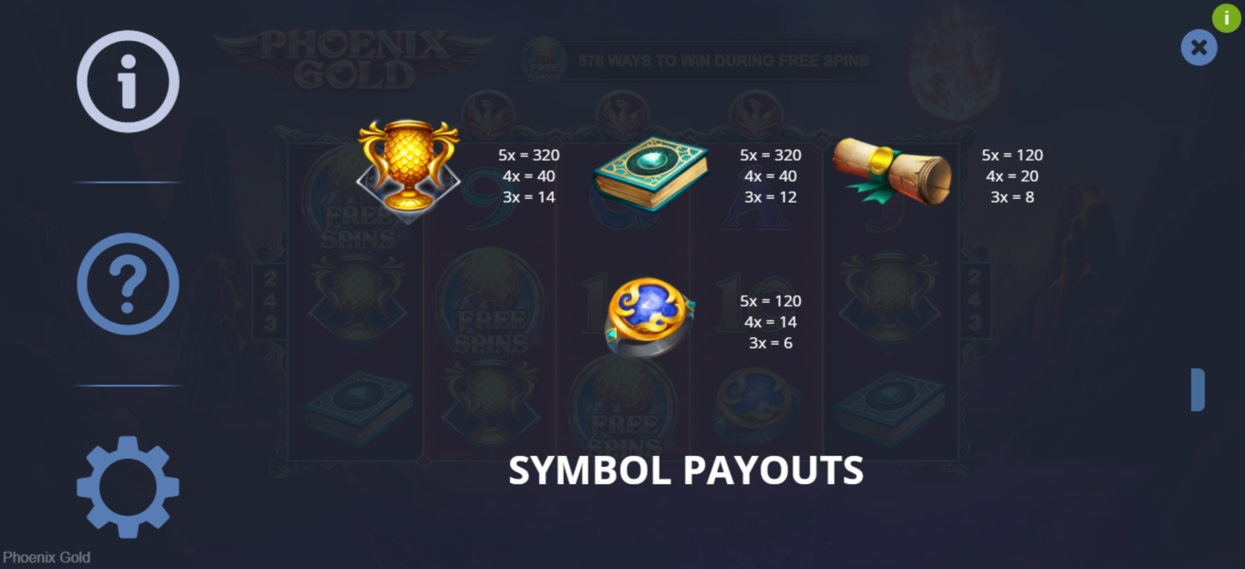Select the teal spellbook symbol
Viewport: 1245px width, 569px height.
[x=650, y=173]
